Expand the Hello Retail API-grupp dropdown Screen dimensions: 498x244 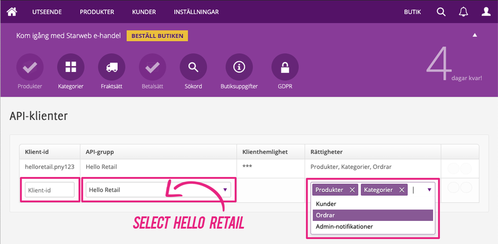click(x=225, y=190)
